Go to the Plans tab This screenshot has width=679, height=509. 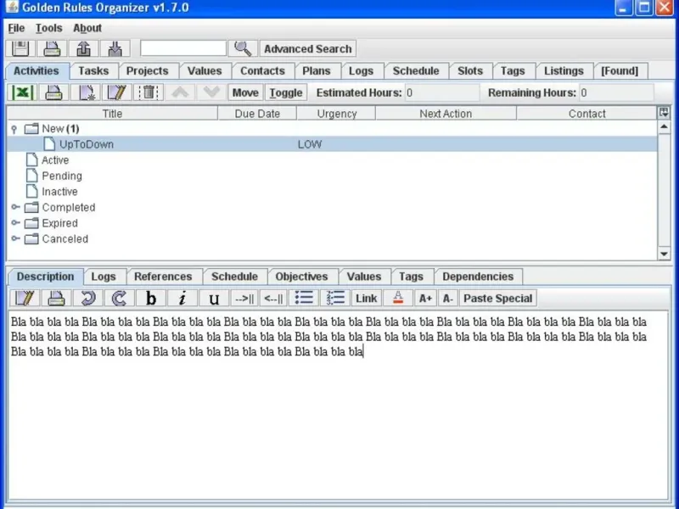click(317, 71)
